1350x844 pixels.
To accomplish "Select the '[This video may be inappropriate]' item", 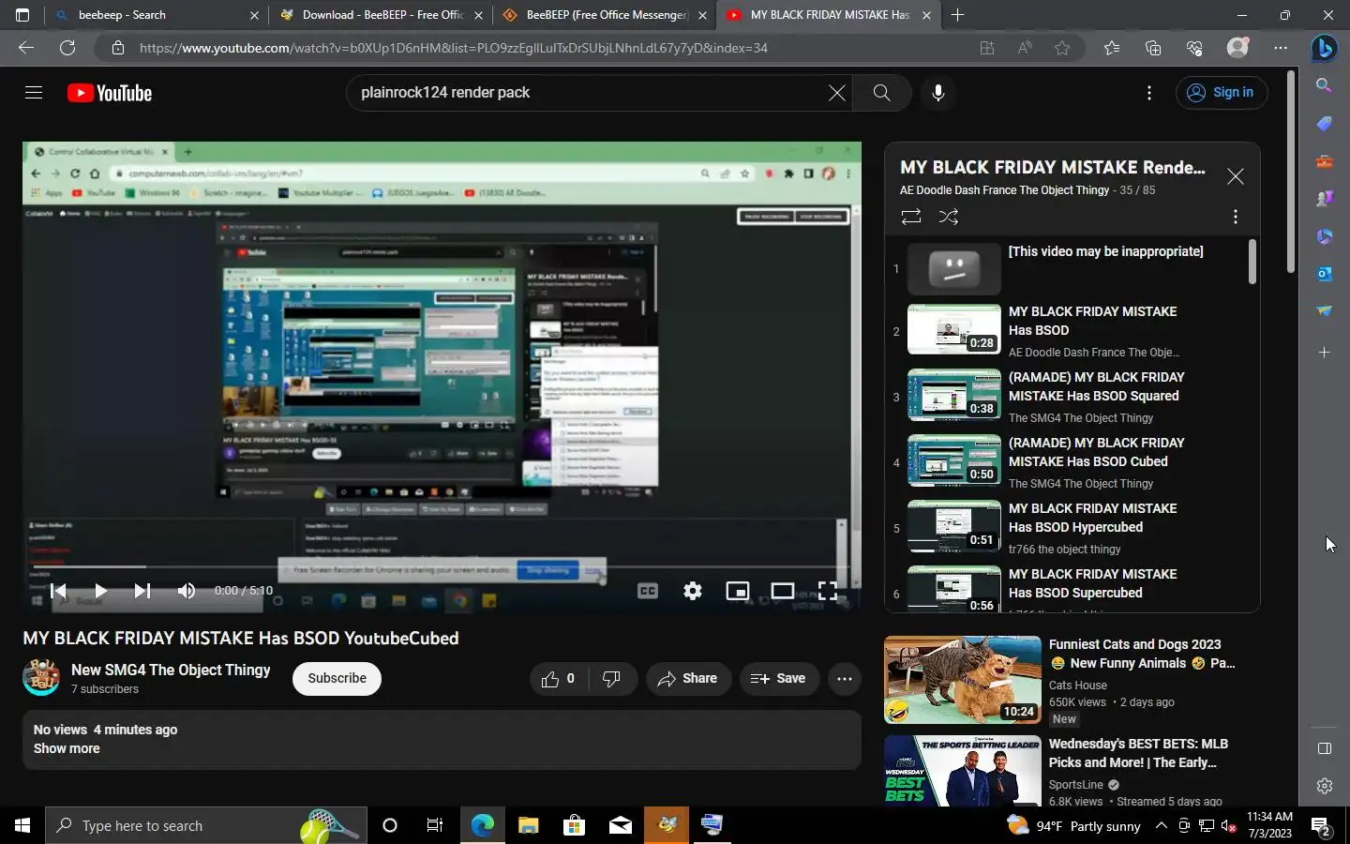I will (x=1072, y=268).
